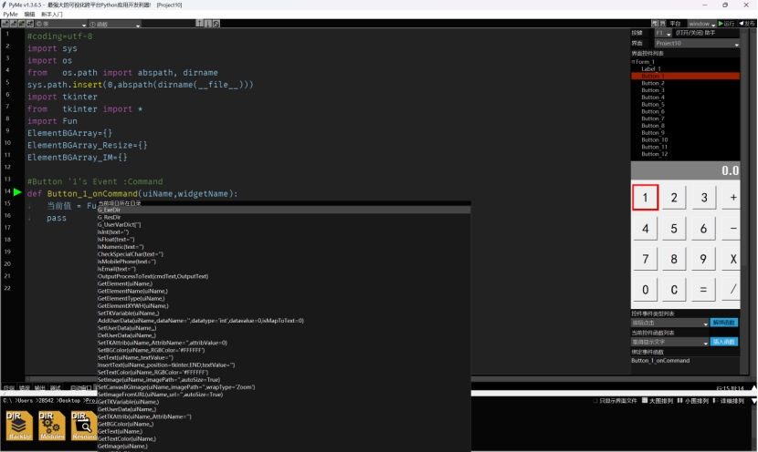
Task: Open the 按钮点击 event type dropdown
Action: coord(669,323)
